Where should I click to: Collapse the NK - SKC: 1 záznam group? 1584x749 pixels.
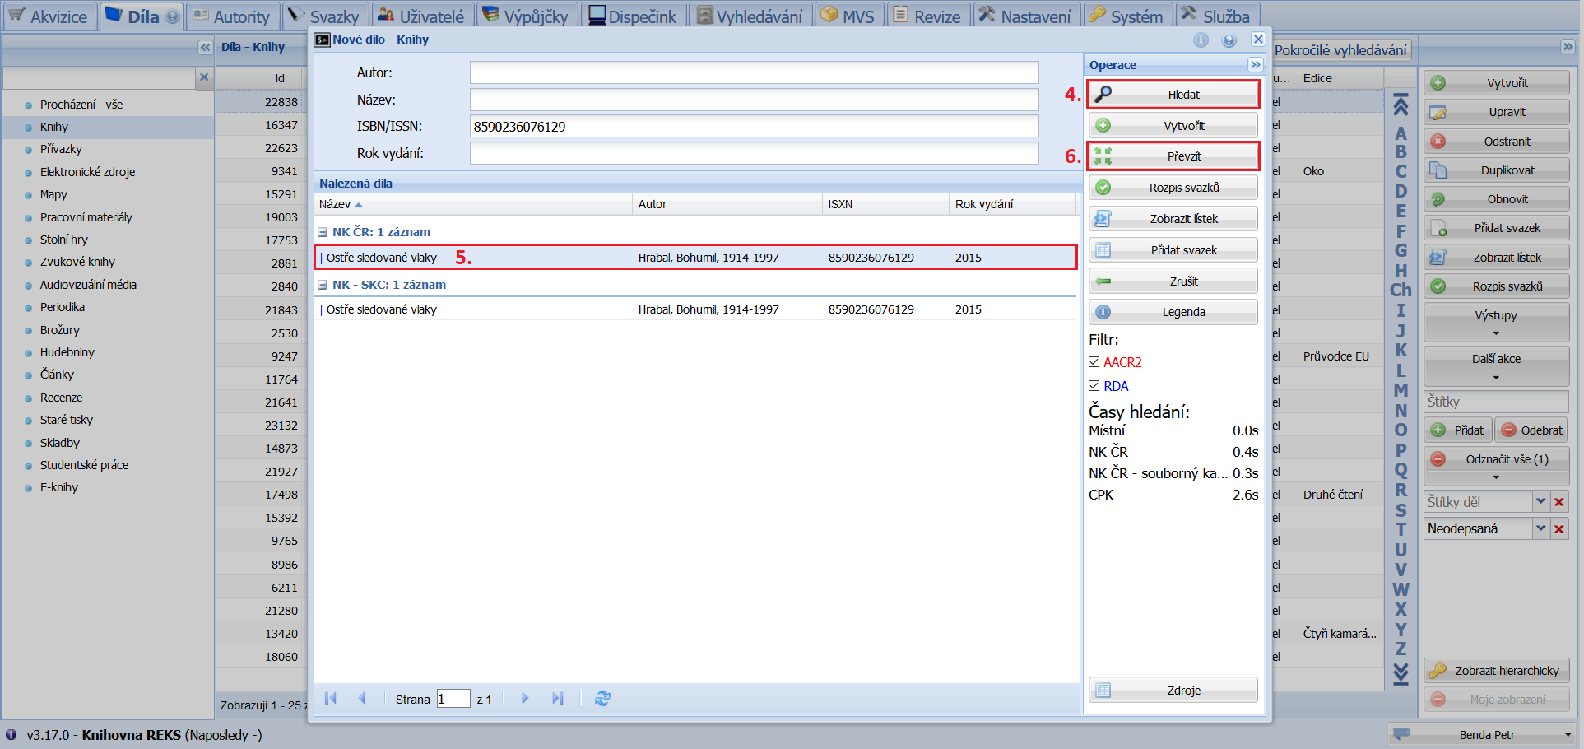(323, 286)
